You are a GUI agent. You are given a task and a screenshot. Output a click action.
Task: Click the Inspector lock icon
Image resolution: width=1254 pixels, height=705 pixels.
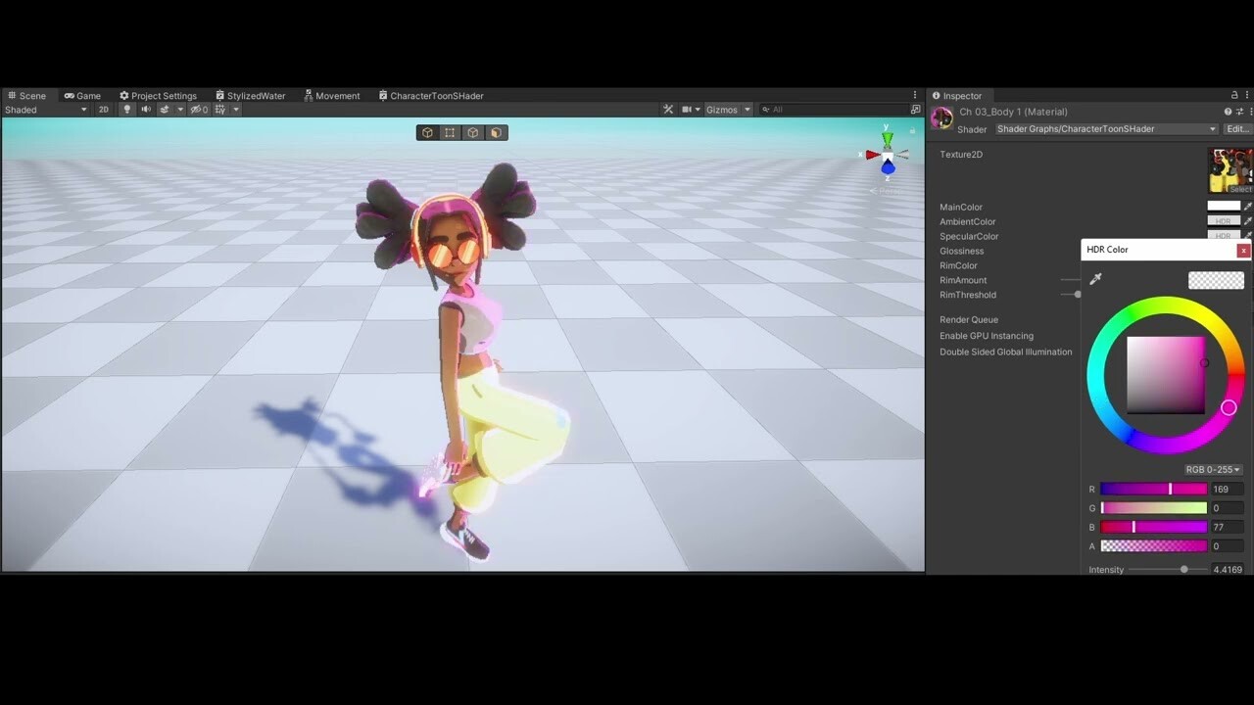pos(1232,95)
